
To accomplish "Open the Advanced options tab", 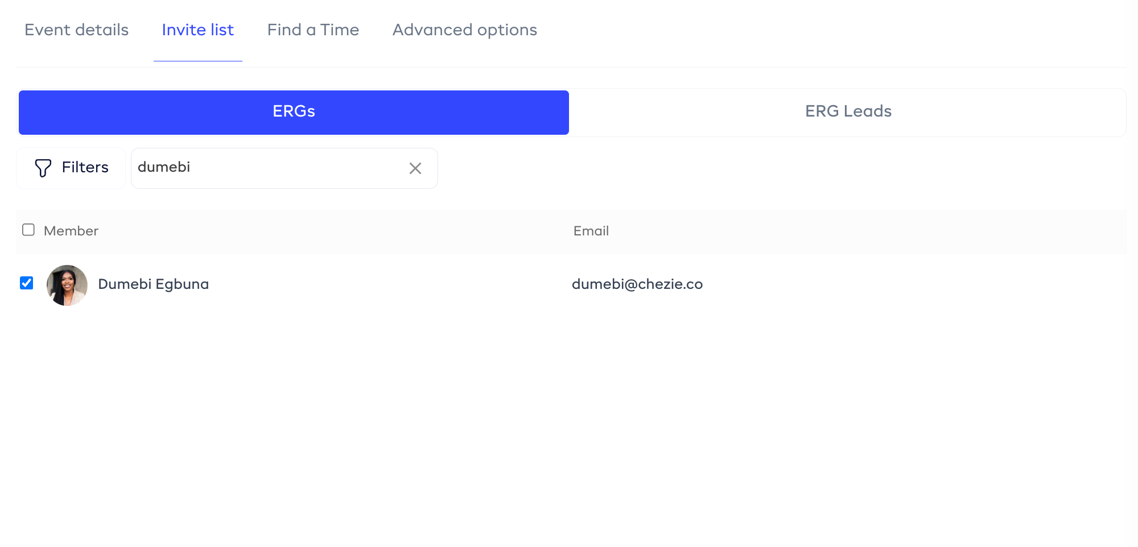I will point(464,30).
